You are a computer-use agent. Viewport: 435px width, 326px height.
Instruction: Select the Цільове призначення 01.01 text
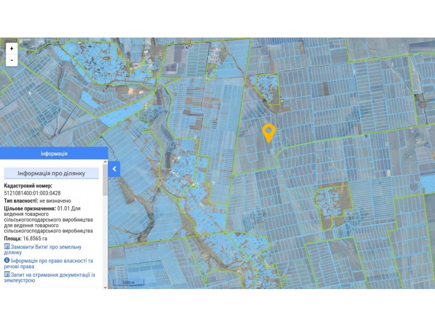(48, 219)
